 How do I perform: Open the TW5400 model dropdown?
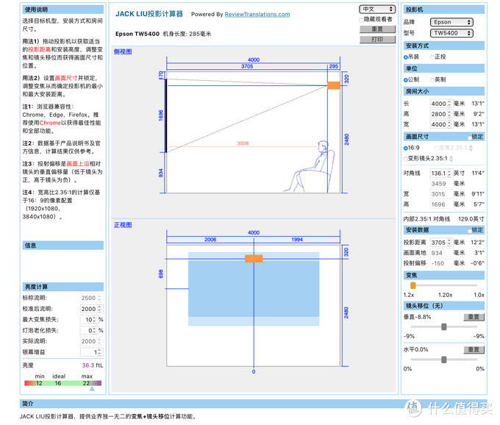[451, 33]
